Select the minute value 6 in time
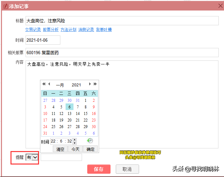The width and height of the screenshot is (224, 177). point(61,141)
